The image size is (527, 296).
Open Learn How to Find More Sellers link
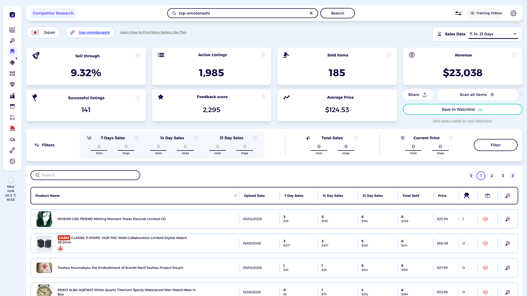click(x=153, y=32)
